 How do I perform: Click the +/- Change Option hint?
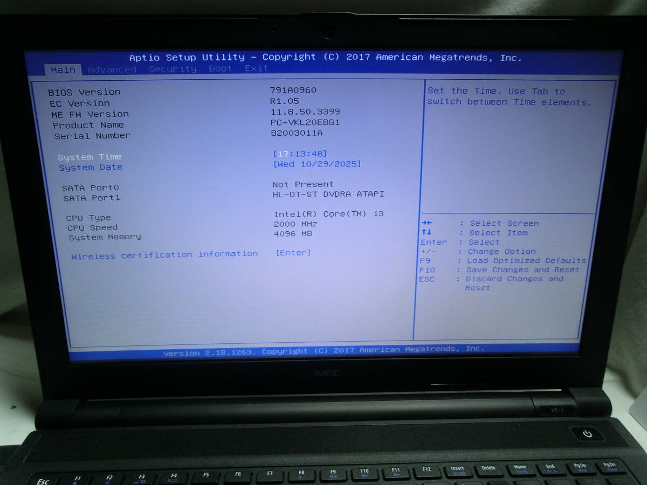pos(478,252)
